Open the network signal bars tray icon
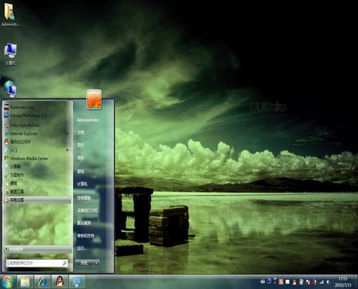This screenshot has height=289, width=358. pos(321,282)
